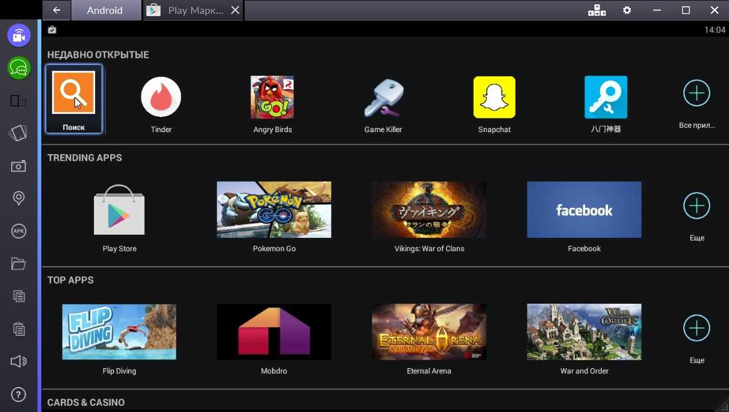The image size is (729, 412).
Task: Open the Facebook app banner
Action: (584, 210)
